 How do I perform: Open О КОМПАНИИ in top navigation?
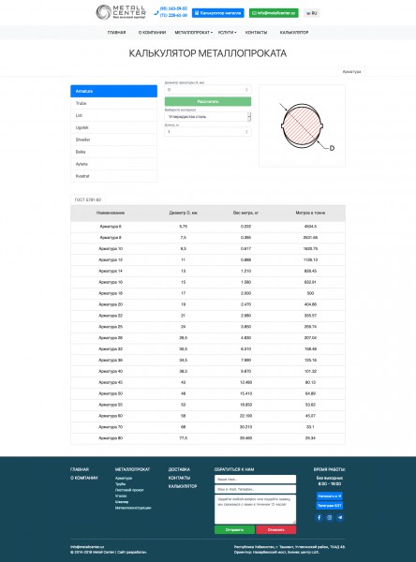pyautogui.click(x=152, y=33)
